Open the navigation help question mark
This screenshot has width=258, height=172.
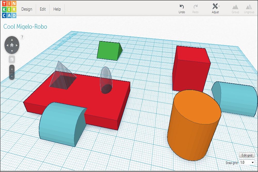point(22,37)
